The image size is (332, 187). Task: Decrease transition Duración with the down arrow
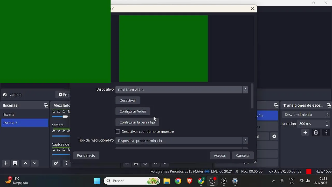pyautogui.click(x=327, y=125)
